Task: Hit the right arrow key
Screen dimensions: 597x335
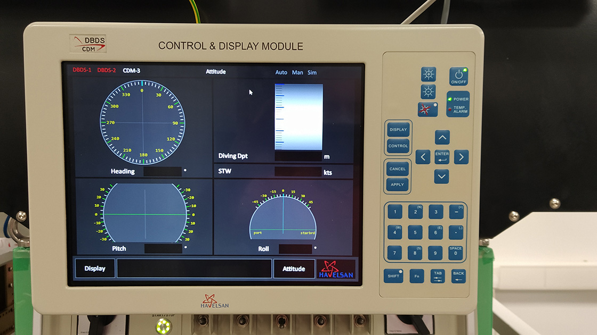Action: [461, 157]
